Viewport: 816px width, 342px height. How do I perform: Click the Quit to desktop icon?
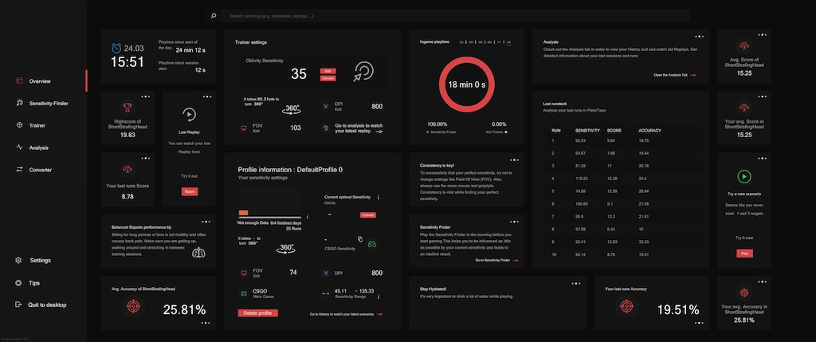(x=19, y=305)
